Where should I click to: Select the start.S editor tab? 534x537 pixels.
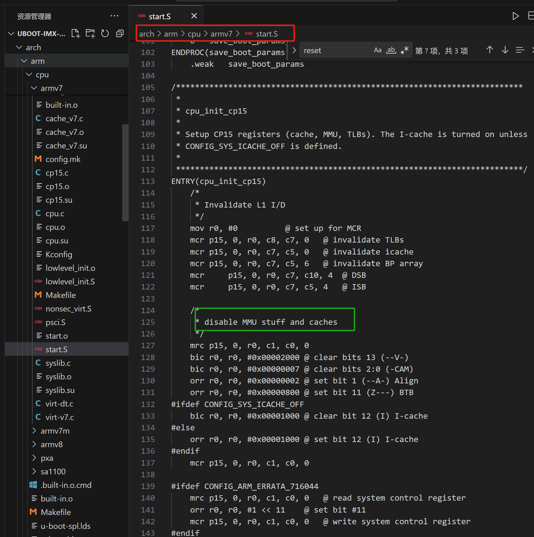[x=159, y=16]
